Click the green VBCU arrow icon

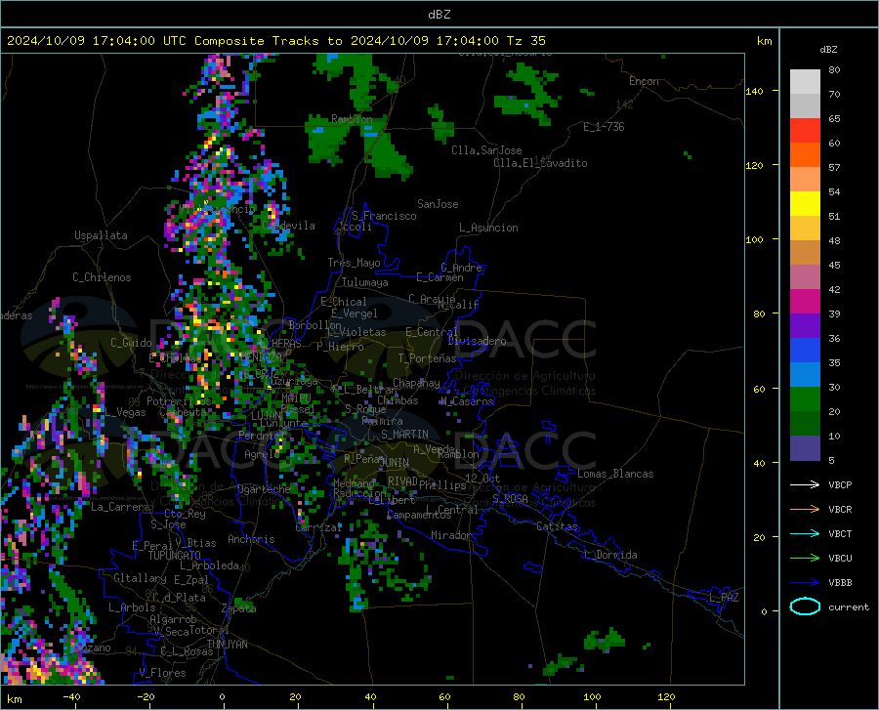(805, 559)
